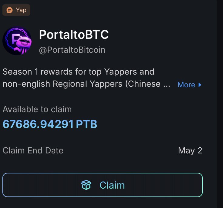223x208 pixels.
Task: Click the purple jellyfish mascot in avatar
Action: click(x=23, y=44)
